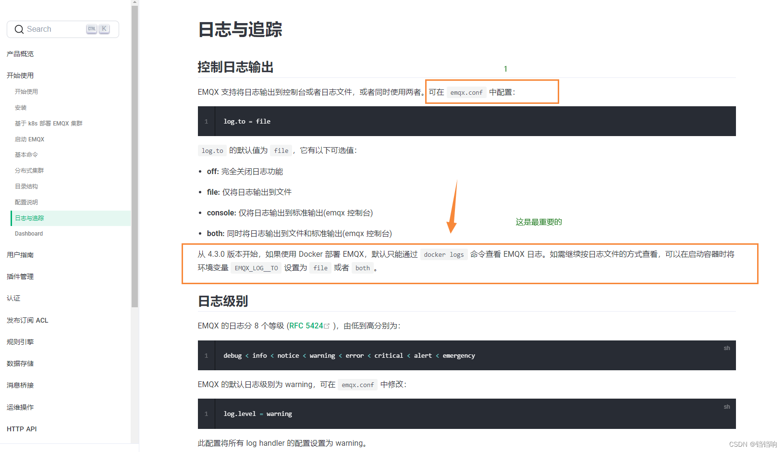The image size is (784, 452).
Task: Expand the 发布订阅 ACL section
Action: [x=27, y=320]
